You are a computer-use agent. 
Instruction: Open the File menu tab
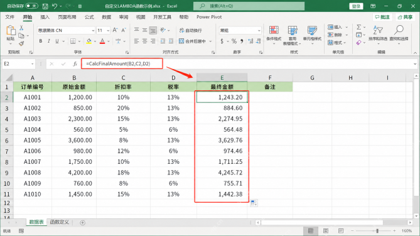(9, 17)
